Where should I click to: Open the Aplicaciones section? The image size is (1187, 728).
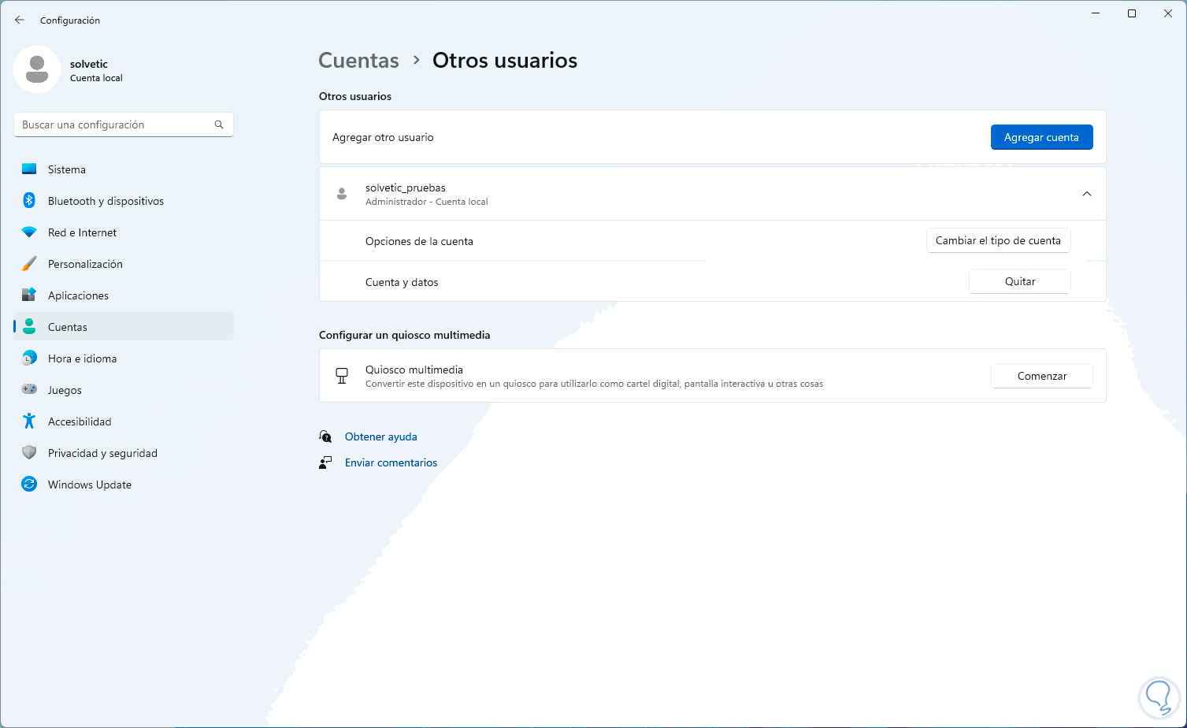[x=124, y=295]
